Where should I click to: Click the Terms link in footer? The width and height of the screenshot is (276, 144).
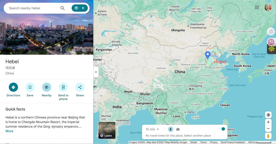coord(203,142)
